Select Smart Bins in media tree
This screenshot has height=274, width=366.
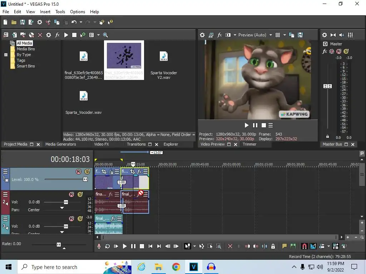pos(26,66)
